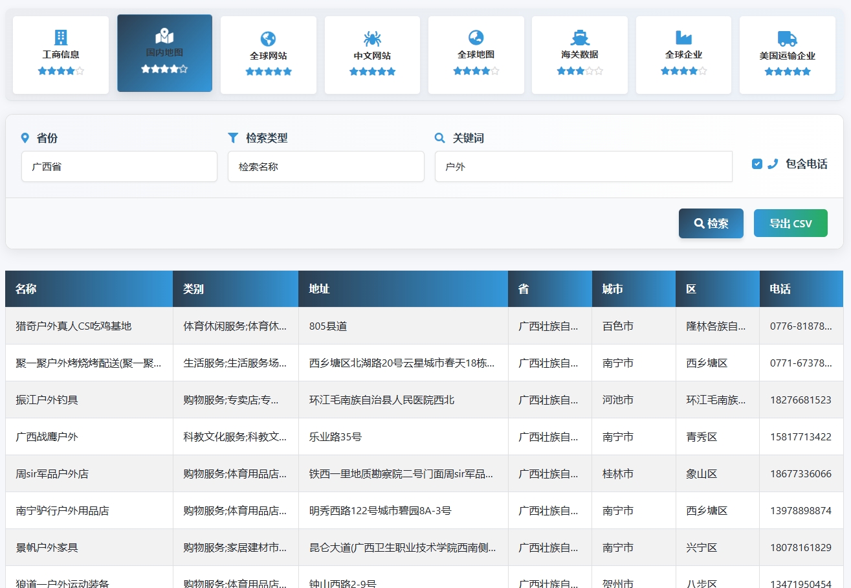Click the funnel icon beside 检索类型
This screenshot has width=851, height=588.
coord(234,138)
